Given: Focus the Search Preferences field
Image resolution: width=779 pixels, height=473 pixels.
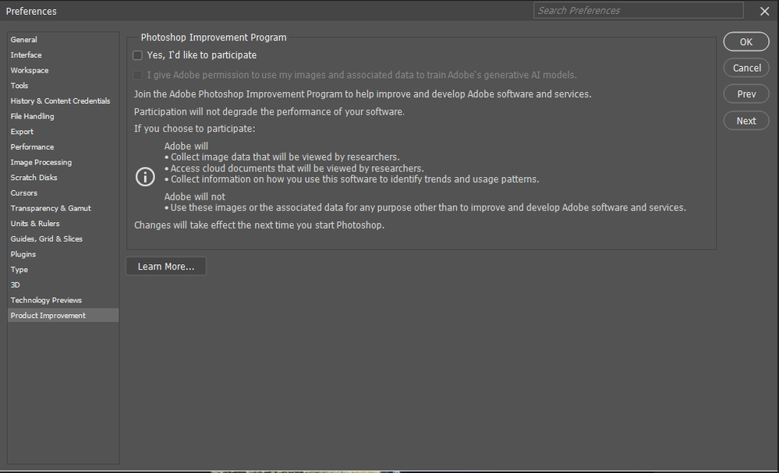Looking at the screenshot, I should point(639,10).
